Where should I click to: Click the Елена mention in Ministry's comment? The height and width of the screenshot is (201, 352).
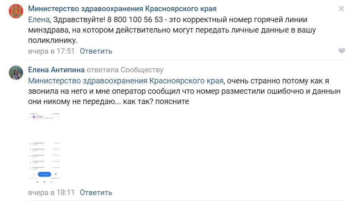tap(39, 20)
